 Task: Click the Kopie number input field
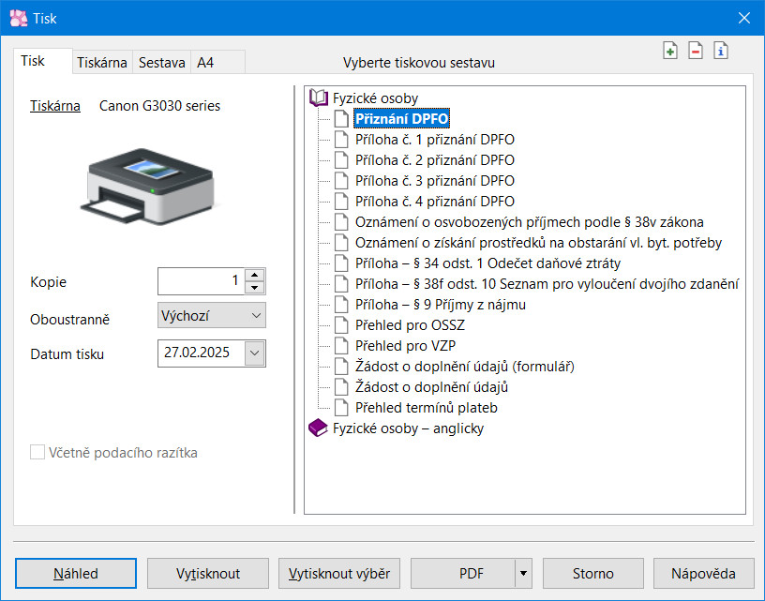201,280
